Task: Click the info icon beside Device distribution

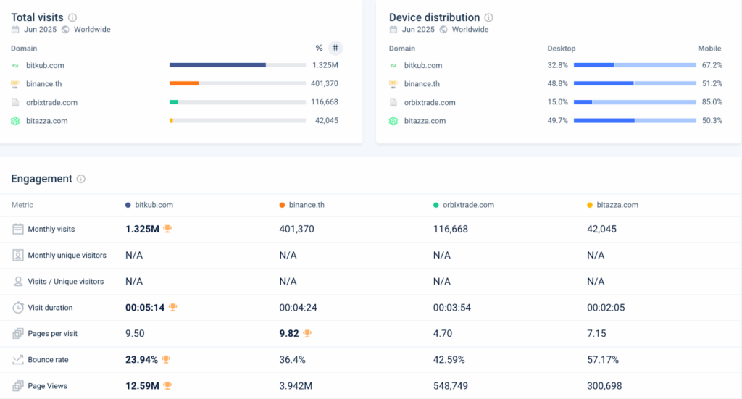Action: tap(489, 17)
